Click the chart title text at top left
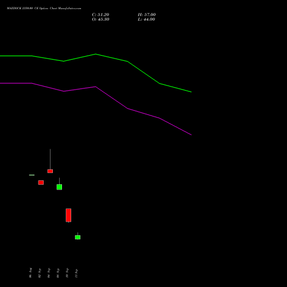The width and height of the screenshot is (287, 287). click(x=44, y=9)
